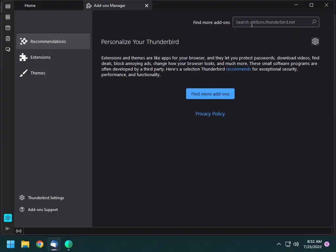
Task: Open the Privacy Policy link
Action: [210, 114]
